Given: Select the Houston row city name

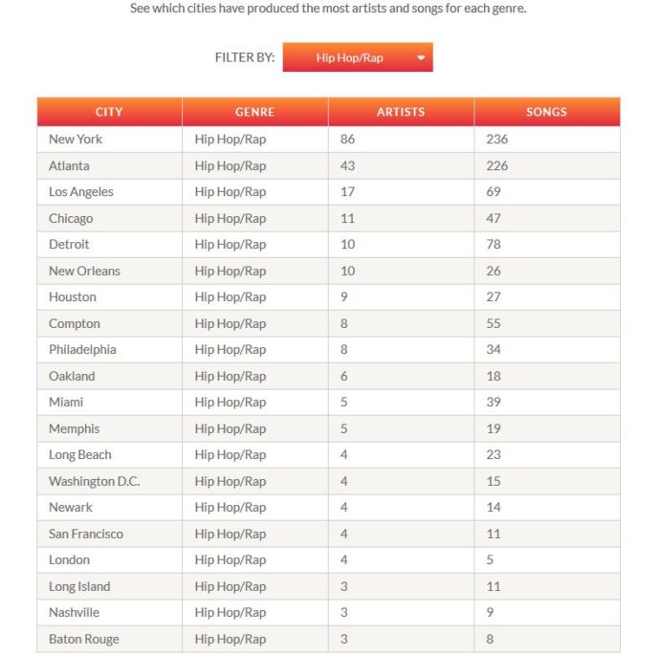Looking at the screenshot, I should [x=73, y=297].
